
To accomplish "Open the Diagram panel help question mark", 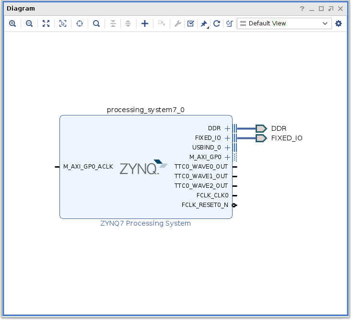I will [302, 9].
